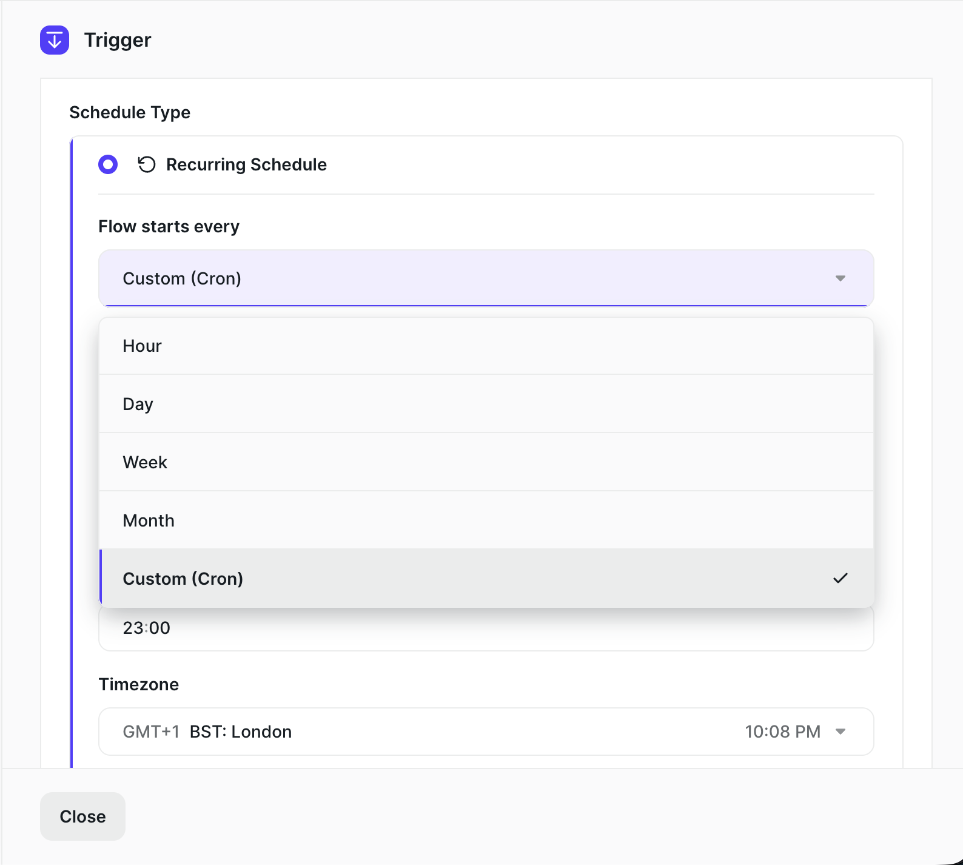The height and width of the screenshot is (865, 963).
Task: Choose Month from the dropdown list
Action: [x=486, y=520]
